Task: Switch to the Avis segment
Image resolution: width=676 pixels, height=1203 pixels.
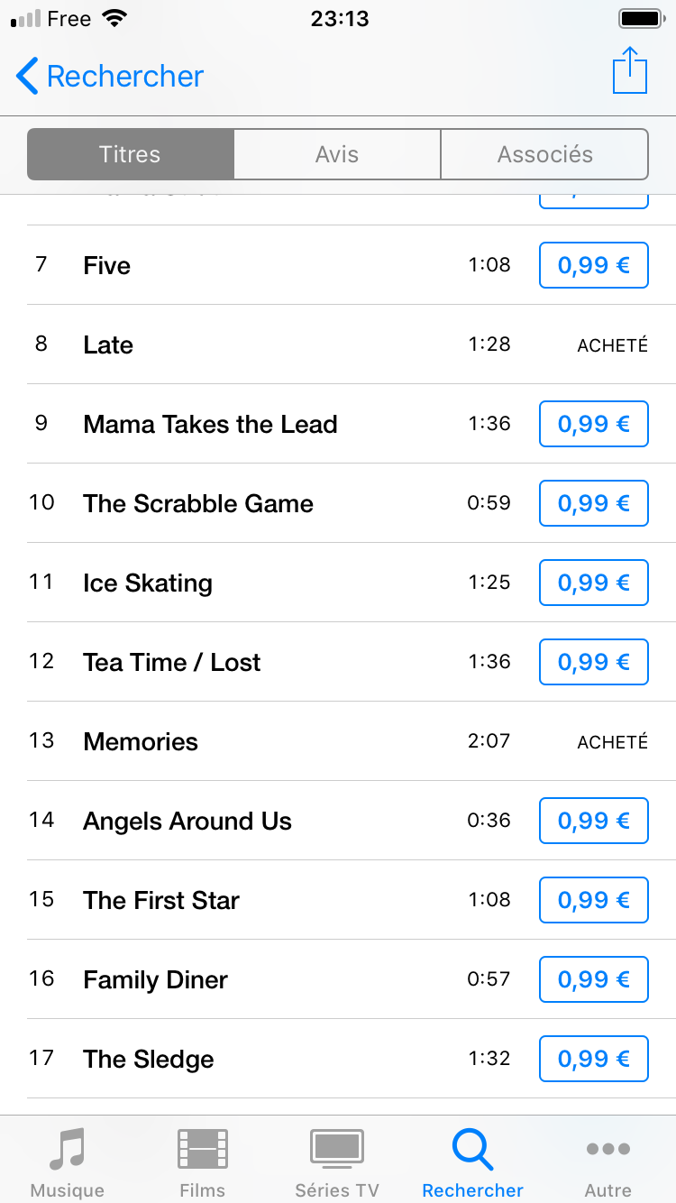Action: pos(337,154)
